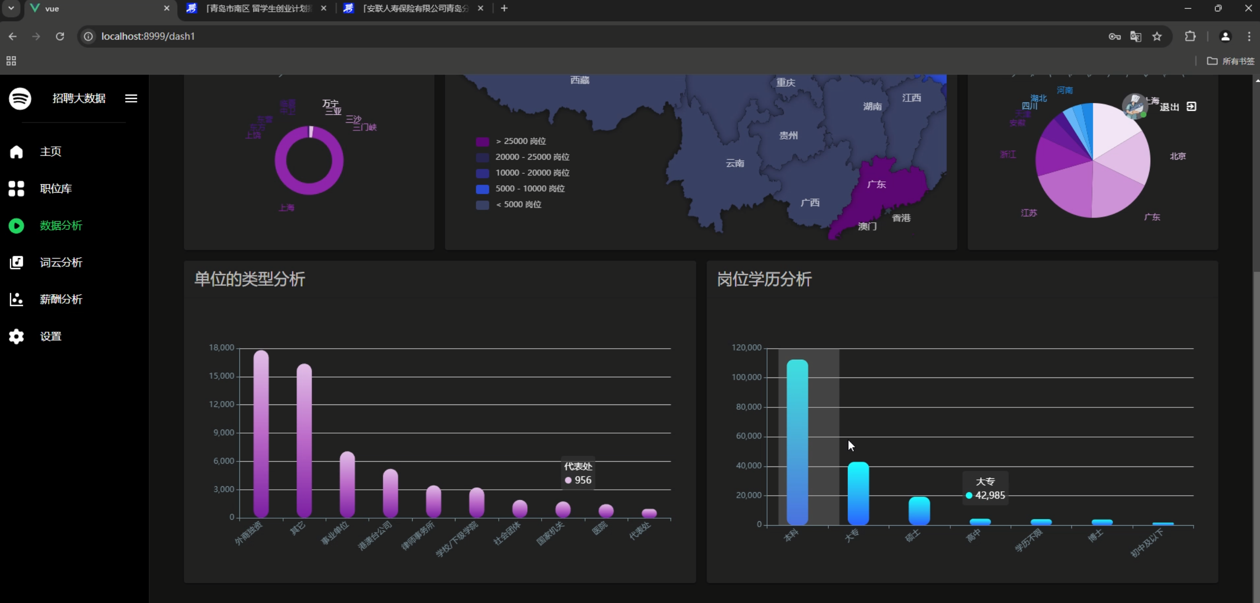Select the 数据分析 menu item
Image resolution: width=1260 pixels, height=603 pixels.
(x=61, y=226)
